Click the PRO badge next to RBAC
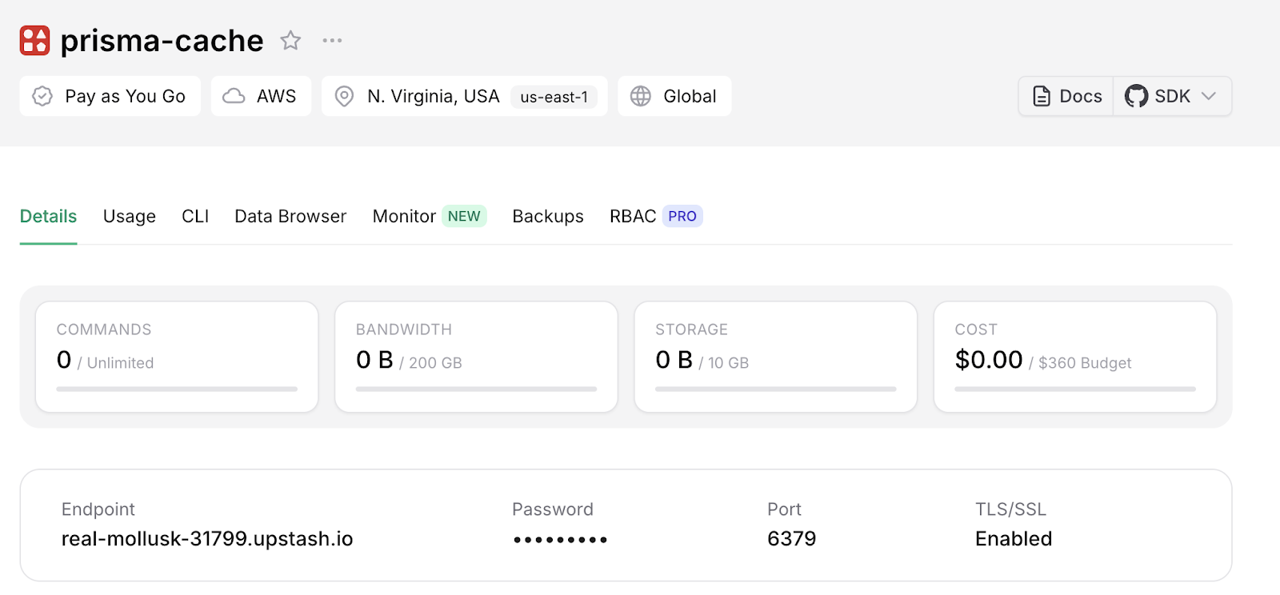 (x=682, y=216)
